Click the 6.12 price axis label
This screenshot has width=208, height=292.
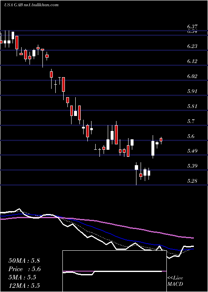192,61
